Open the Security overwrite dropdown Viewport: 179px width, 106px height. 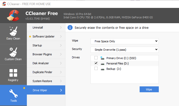(125, 50)
